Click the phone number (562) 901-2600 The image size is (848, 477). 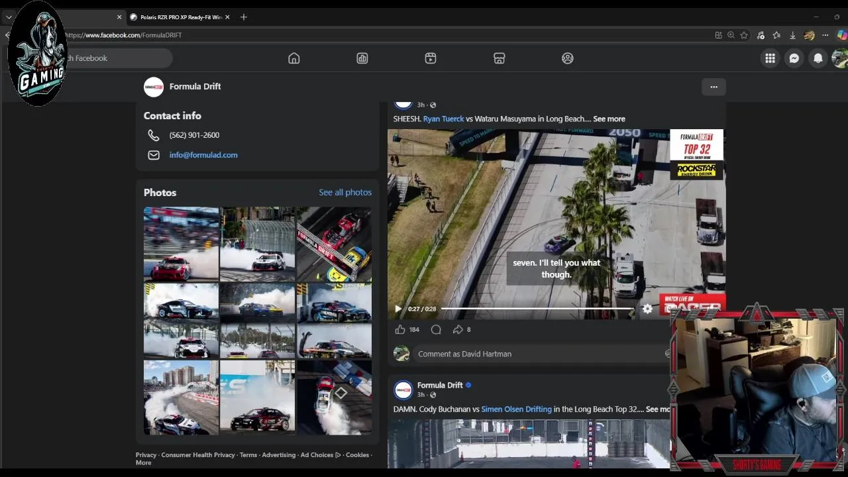tap(194, 135)
